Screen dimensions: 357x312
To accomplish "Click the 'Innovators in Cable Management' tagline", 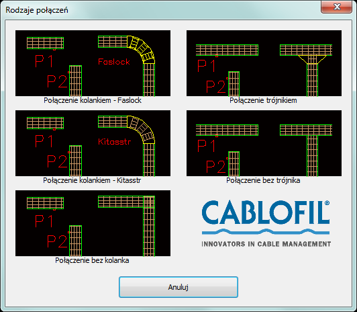I will 266,244.
